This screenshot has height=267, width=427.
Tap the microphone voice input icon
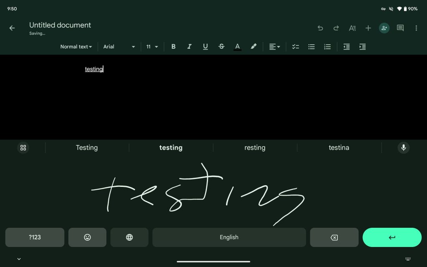coord(403,148)
